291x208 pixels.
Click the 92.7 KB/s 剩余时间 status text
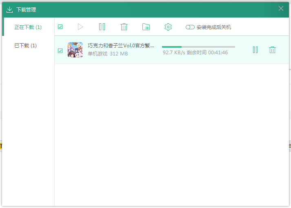(195, 53)
